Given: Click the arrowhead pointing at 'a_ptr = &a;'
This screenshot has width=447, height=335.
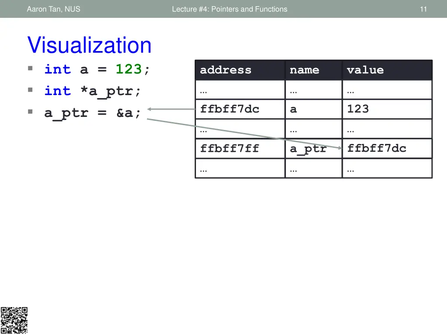Looking at the screenshot, I should tap(149, 109).
